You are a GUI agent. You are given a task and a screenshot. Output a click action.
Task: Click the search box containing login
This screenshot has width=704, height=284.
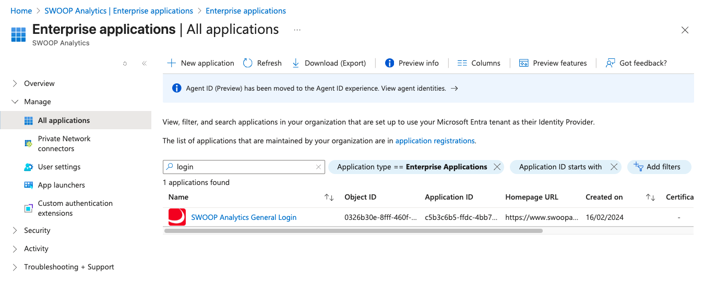[x=244, y=167]
